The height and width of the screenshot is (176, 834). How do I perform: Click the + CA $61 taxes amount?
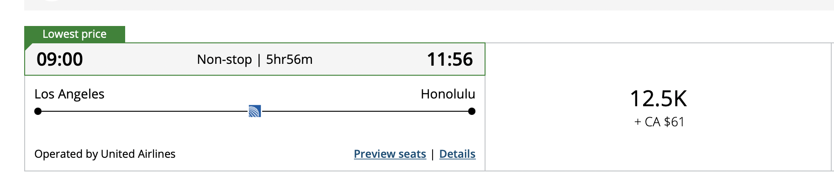tap(659, 122)
